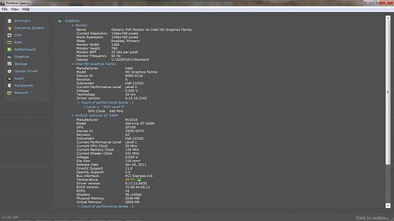Image resolution: width=394 pixels, height=221 pixels.
Task: Click the Peripherals mouse icon
Action: (9, 85)
